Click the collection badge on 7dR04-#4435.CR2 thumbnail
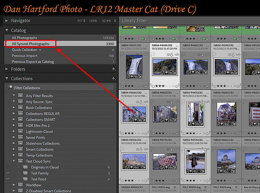Viewport: 260px width, 193px height. (136, 76)
